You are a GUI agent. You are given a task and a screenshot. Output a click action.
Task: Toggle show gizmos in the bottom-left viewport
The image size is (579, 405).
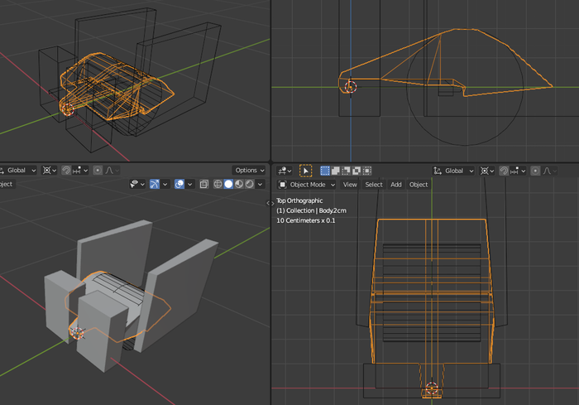click(x=155, y=184)
